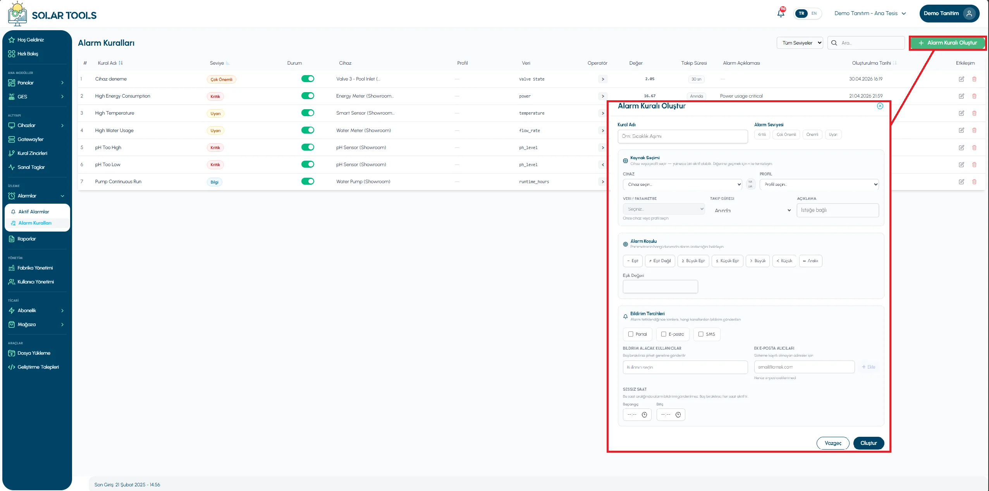Select the Kritik alarm level
The image size is (989, 491).
pos(762,134)
